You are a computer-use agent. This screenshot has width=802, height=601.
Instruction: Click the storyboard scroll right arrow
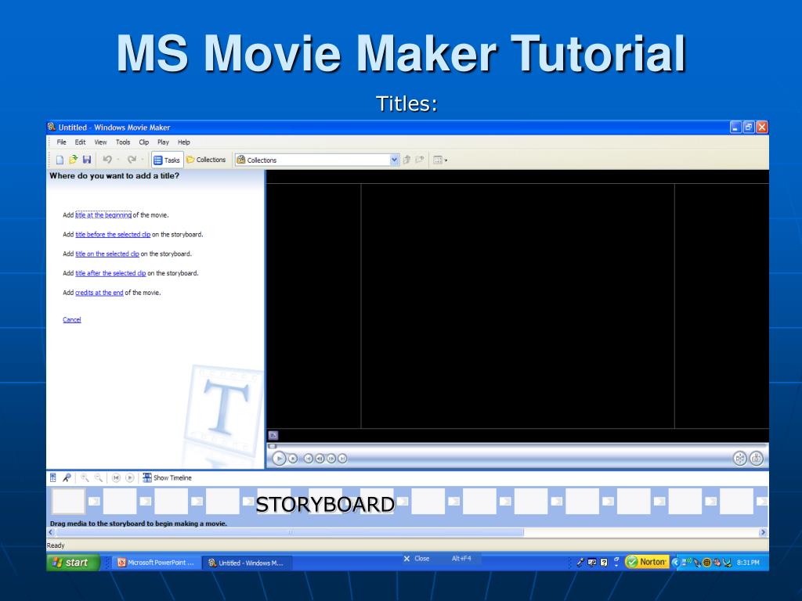[x=763, y=532]
